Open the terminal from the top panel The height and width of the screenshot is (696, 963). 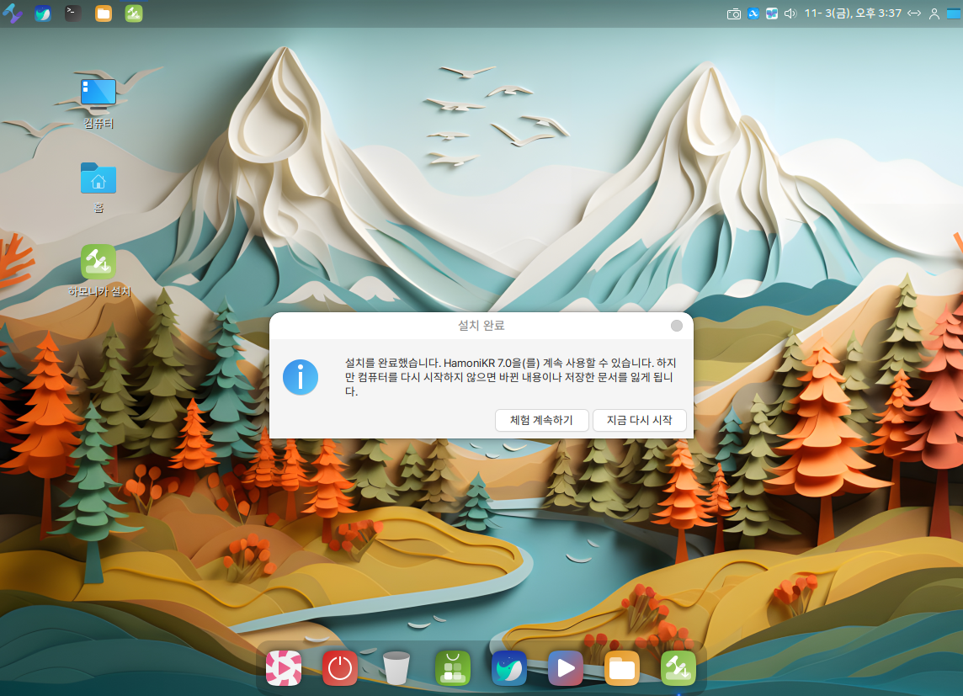(x=73, y=13)
